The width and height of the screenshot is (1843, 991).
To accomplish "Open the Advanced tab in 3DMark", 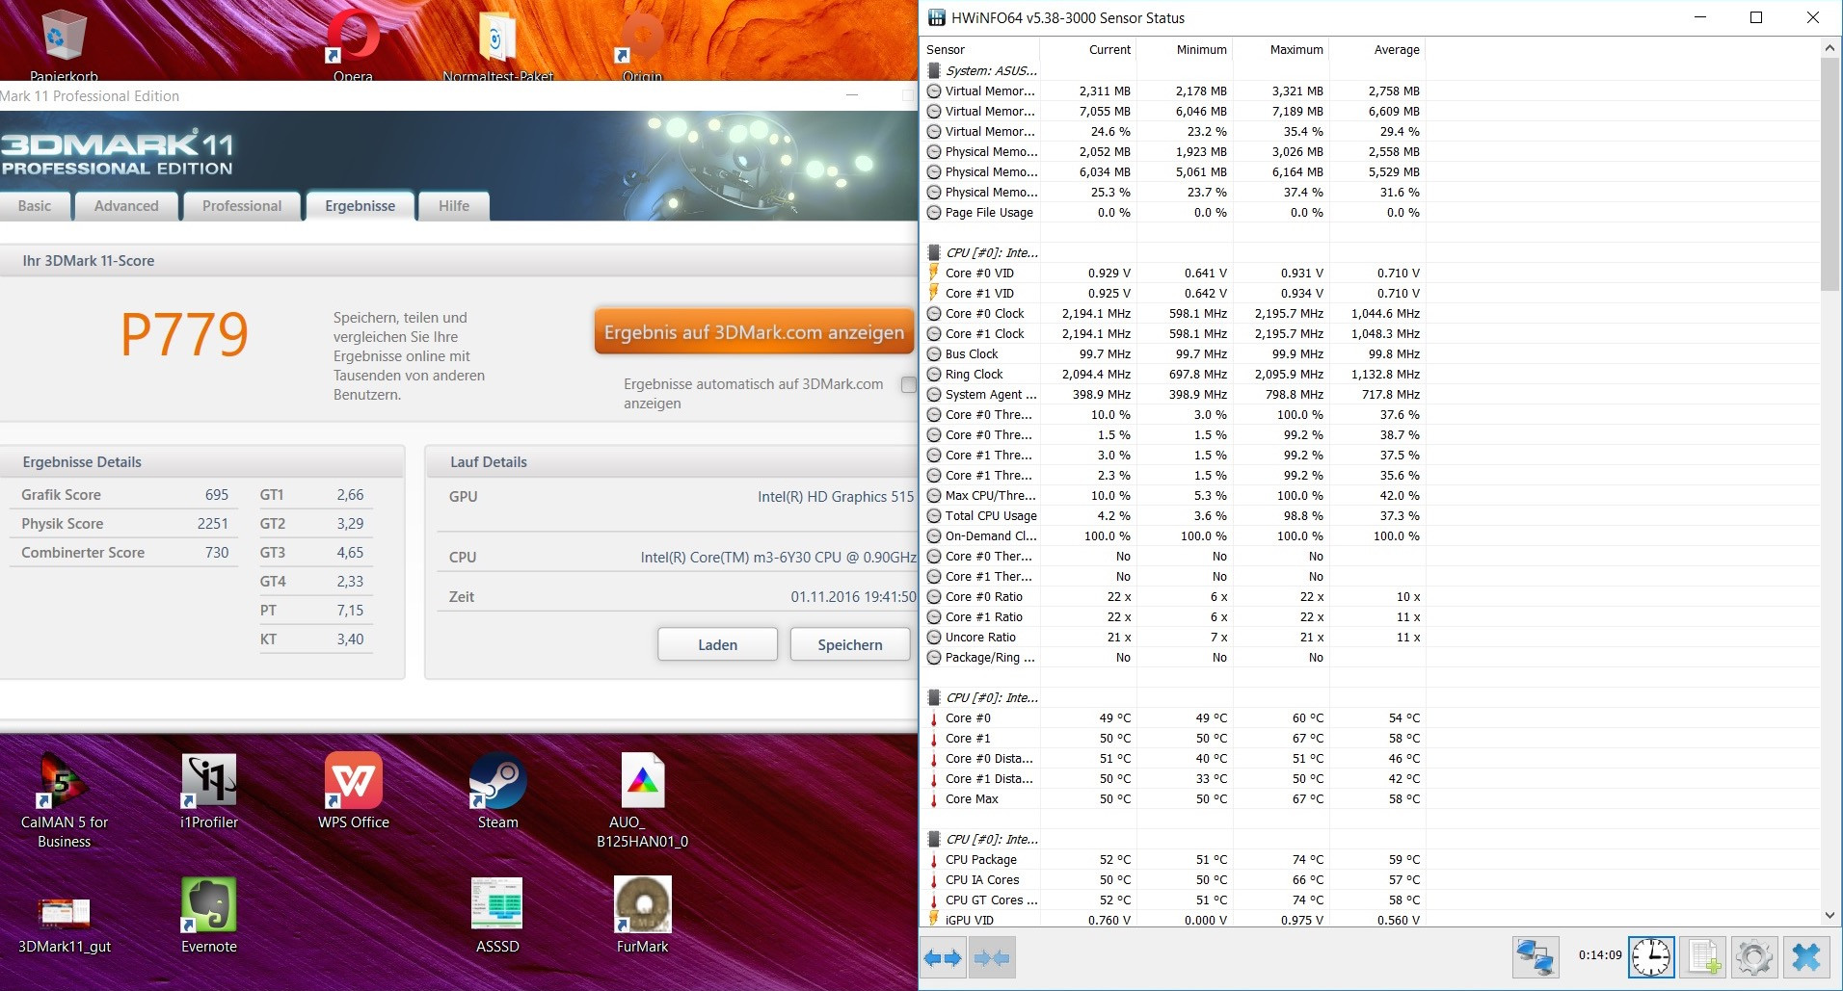I will point(126,206).
